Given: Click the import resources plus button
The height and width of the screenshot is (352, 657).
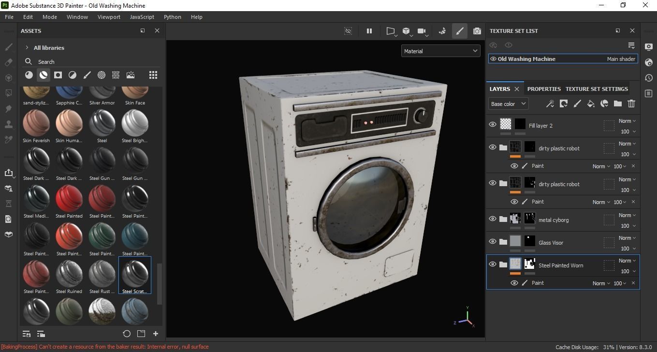Looking at the screenshot, I should tap(156, 334).
